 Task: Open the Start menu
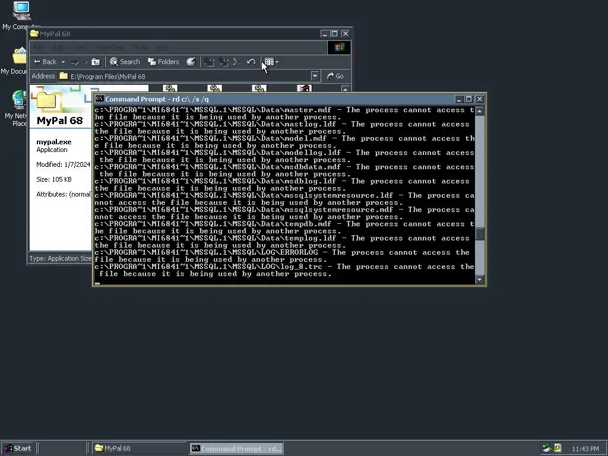(x=17, y=448)
